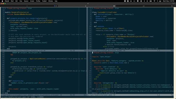
Task: Click the checkmark circle menu bar icon
Action: [x=125, y=1]
